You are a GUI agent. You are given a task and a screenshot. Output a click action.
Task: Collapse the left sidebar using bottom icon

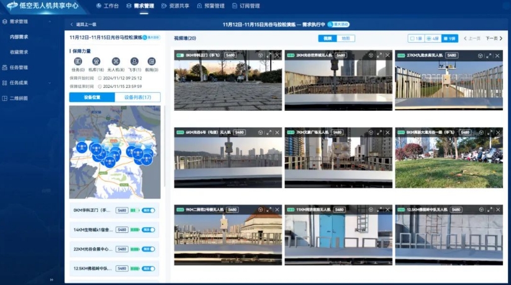(x=52, y=280)
